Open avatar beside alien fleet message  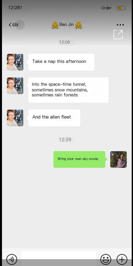15,118
